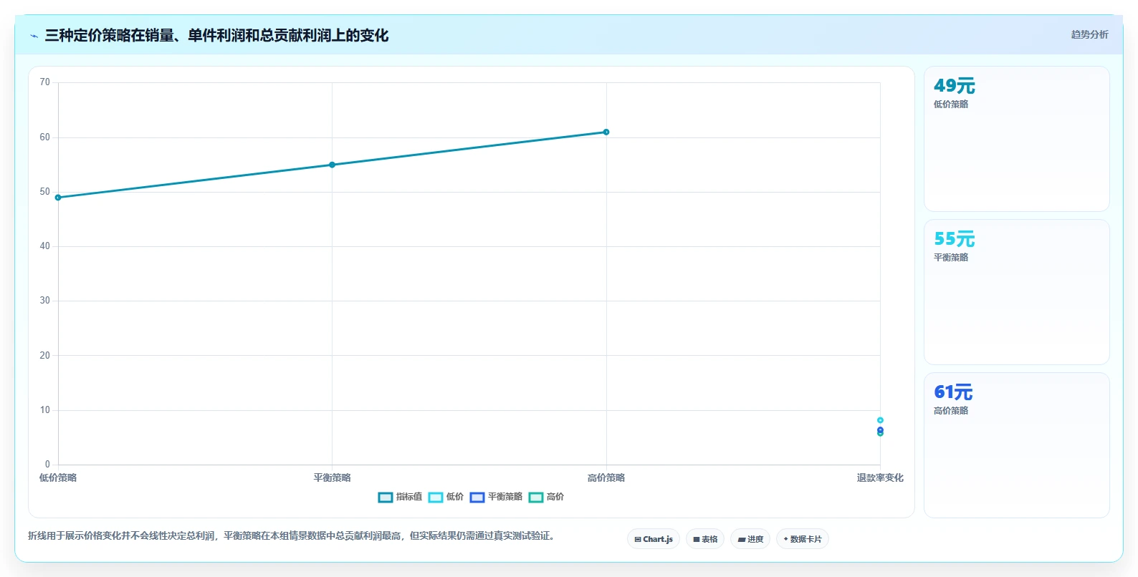The image size is (1138, 577).
Task: Toggle the 平衡策略 legend item
Action: [496, 497]
